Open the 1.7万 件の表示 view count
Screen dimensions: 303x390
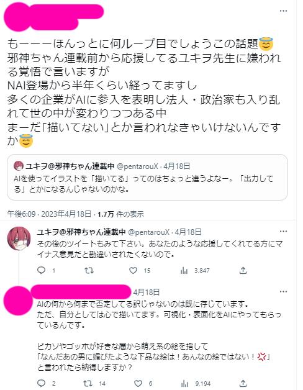120,214
